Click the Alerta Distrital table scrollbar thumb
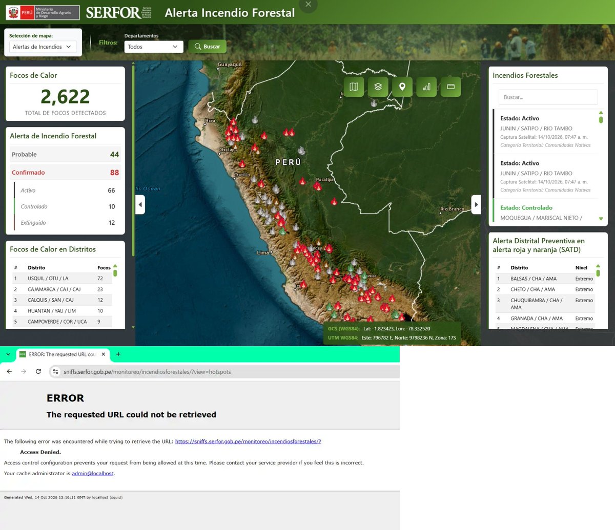 coord(598,273)
